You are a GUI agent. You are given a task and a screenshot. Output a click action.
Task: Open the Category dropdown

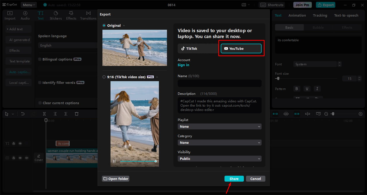coord(220,142)
